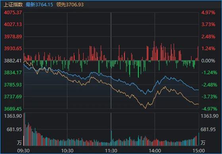Click the 09:30 time axis label
Viewport: 222px width, 154px height.
pyautogui.click(x=23, y=151)
